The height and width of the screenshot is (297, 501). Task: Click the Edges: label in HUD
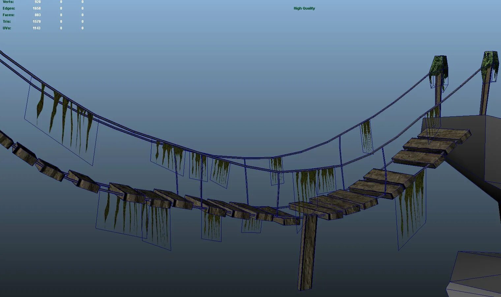coord(9,8)
